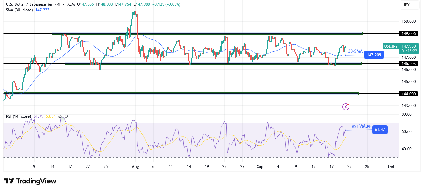Click the 144.000 price level label
Screen dimensions: 422x191
pyautogui.click(x=408, y=94)
